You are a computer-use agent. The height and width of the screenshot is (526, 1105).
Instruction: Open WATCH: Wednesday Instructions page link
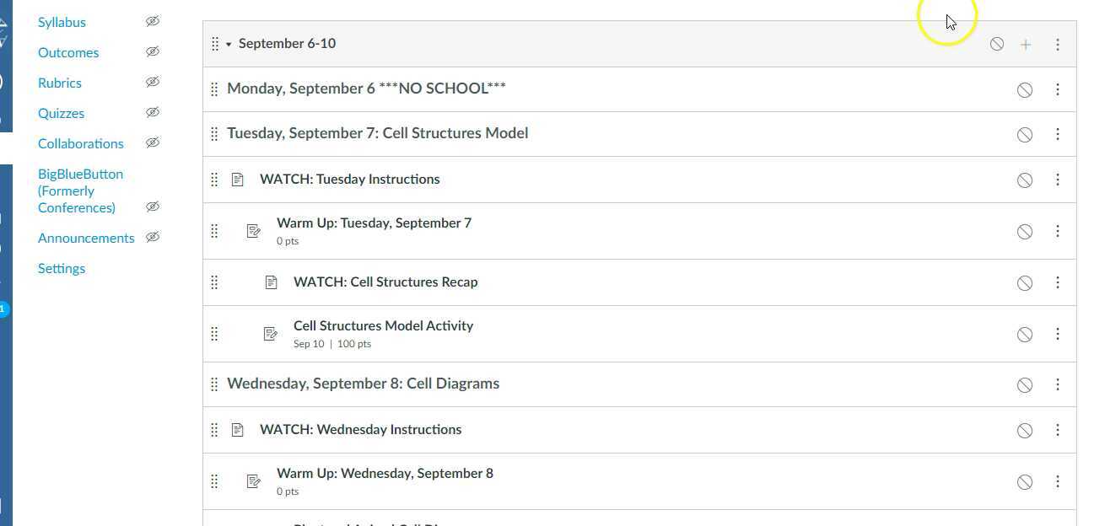(360, 429)
